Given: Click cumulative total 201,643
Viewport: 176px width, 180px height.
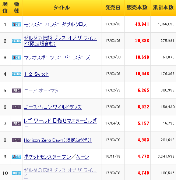Looking at the screenshot, I should point(168,140).
